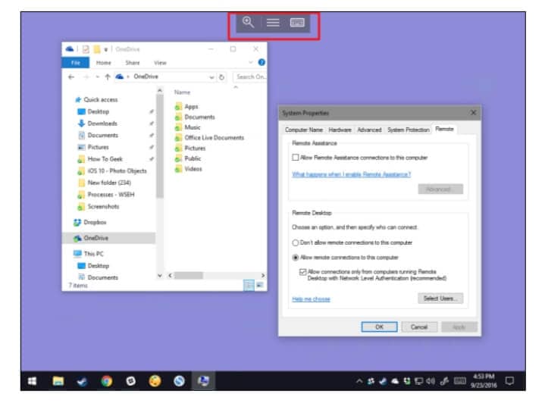Click the horizontal scrollbar under the file list

(x=189, y=276)
